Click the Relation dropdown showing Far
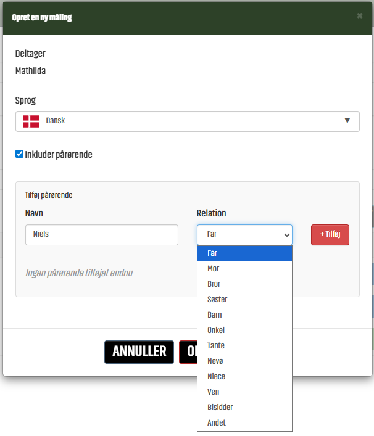Viewport: 374px width, 436px height. click(x=244, y=234)
